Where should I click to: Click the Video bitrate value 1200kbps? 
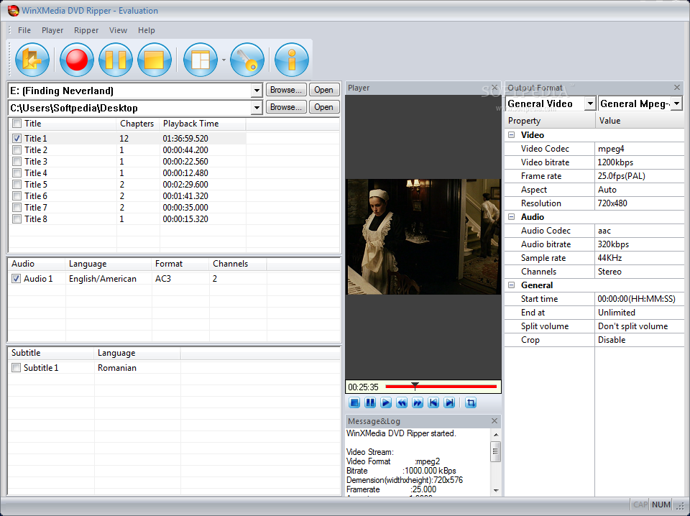point(615,162)
